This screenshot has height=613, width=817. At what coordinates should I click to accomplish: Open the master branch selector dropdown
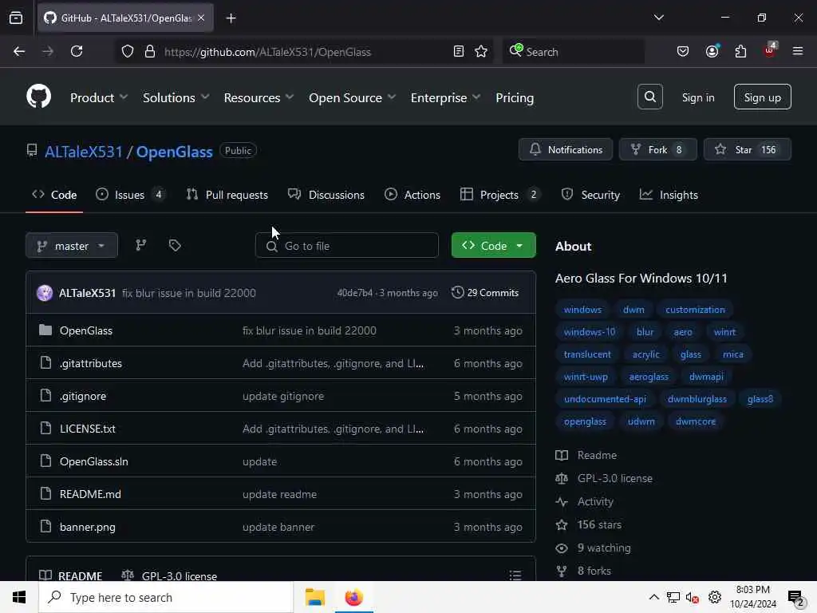click(72, 246)
